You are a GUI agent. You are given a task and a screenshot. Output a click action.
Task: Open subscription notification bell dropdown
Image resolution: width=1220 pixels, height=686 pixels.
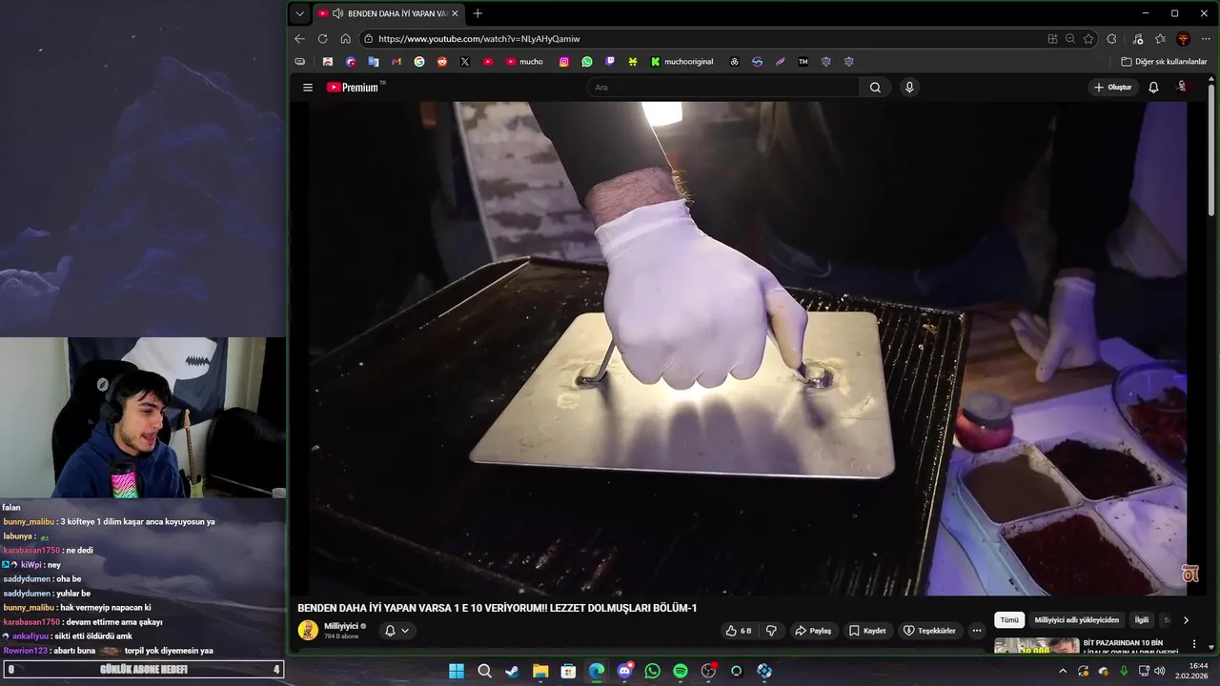(396, 631)
